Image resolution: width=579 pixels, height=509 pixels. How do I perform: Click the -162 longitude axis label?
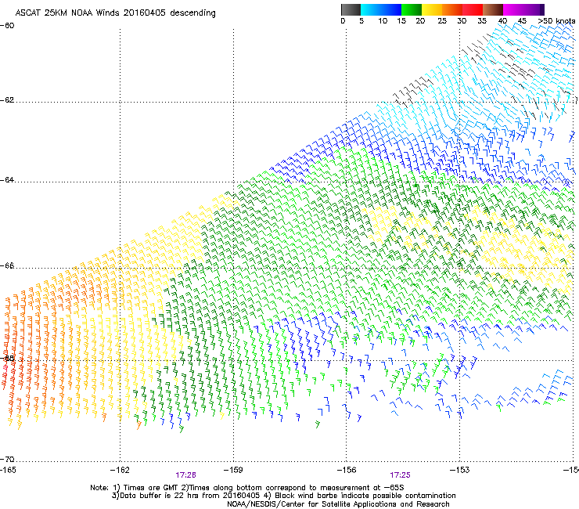click(x=120, y=470)
